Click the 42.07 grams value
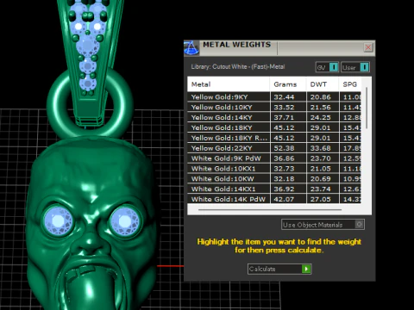This screenshot has width=414, height=310. coord(284,199)
